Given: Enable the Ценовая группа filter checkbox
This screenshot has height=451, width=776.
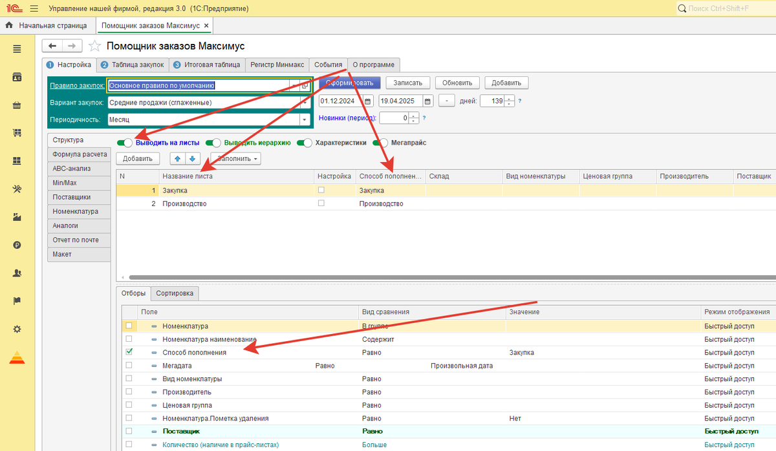Looking at the screenshot, I should click(x=129, y=405).
